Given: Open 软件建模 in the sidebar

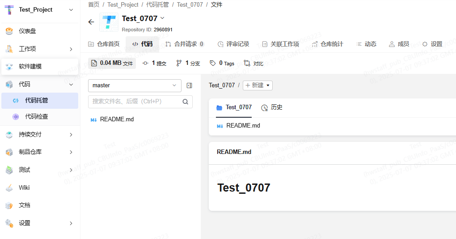Looking at the screenshot, I should (x=40, y=66).
